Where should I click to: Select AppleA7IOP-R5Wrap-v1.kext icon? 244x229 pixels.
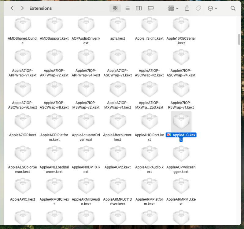click(x=181, y=89)
